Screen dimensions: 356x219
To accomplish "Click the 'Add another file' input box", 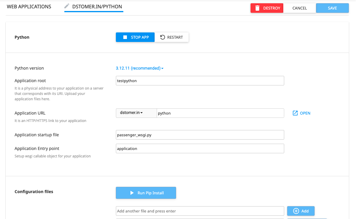I will (x=200, y=211).
